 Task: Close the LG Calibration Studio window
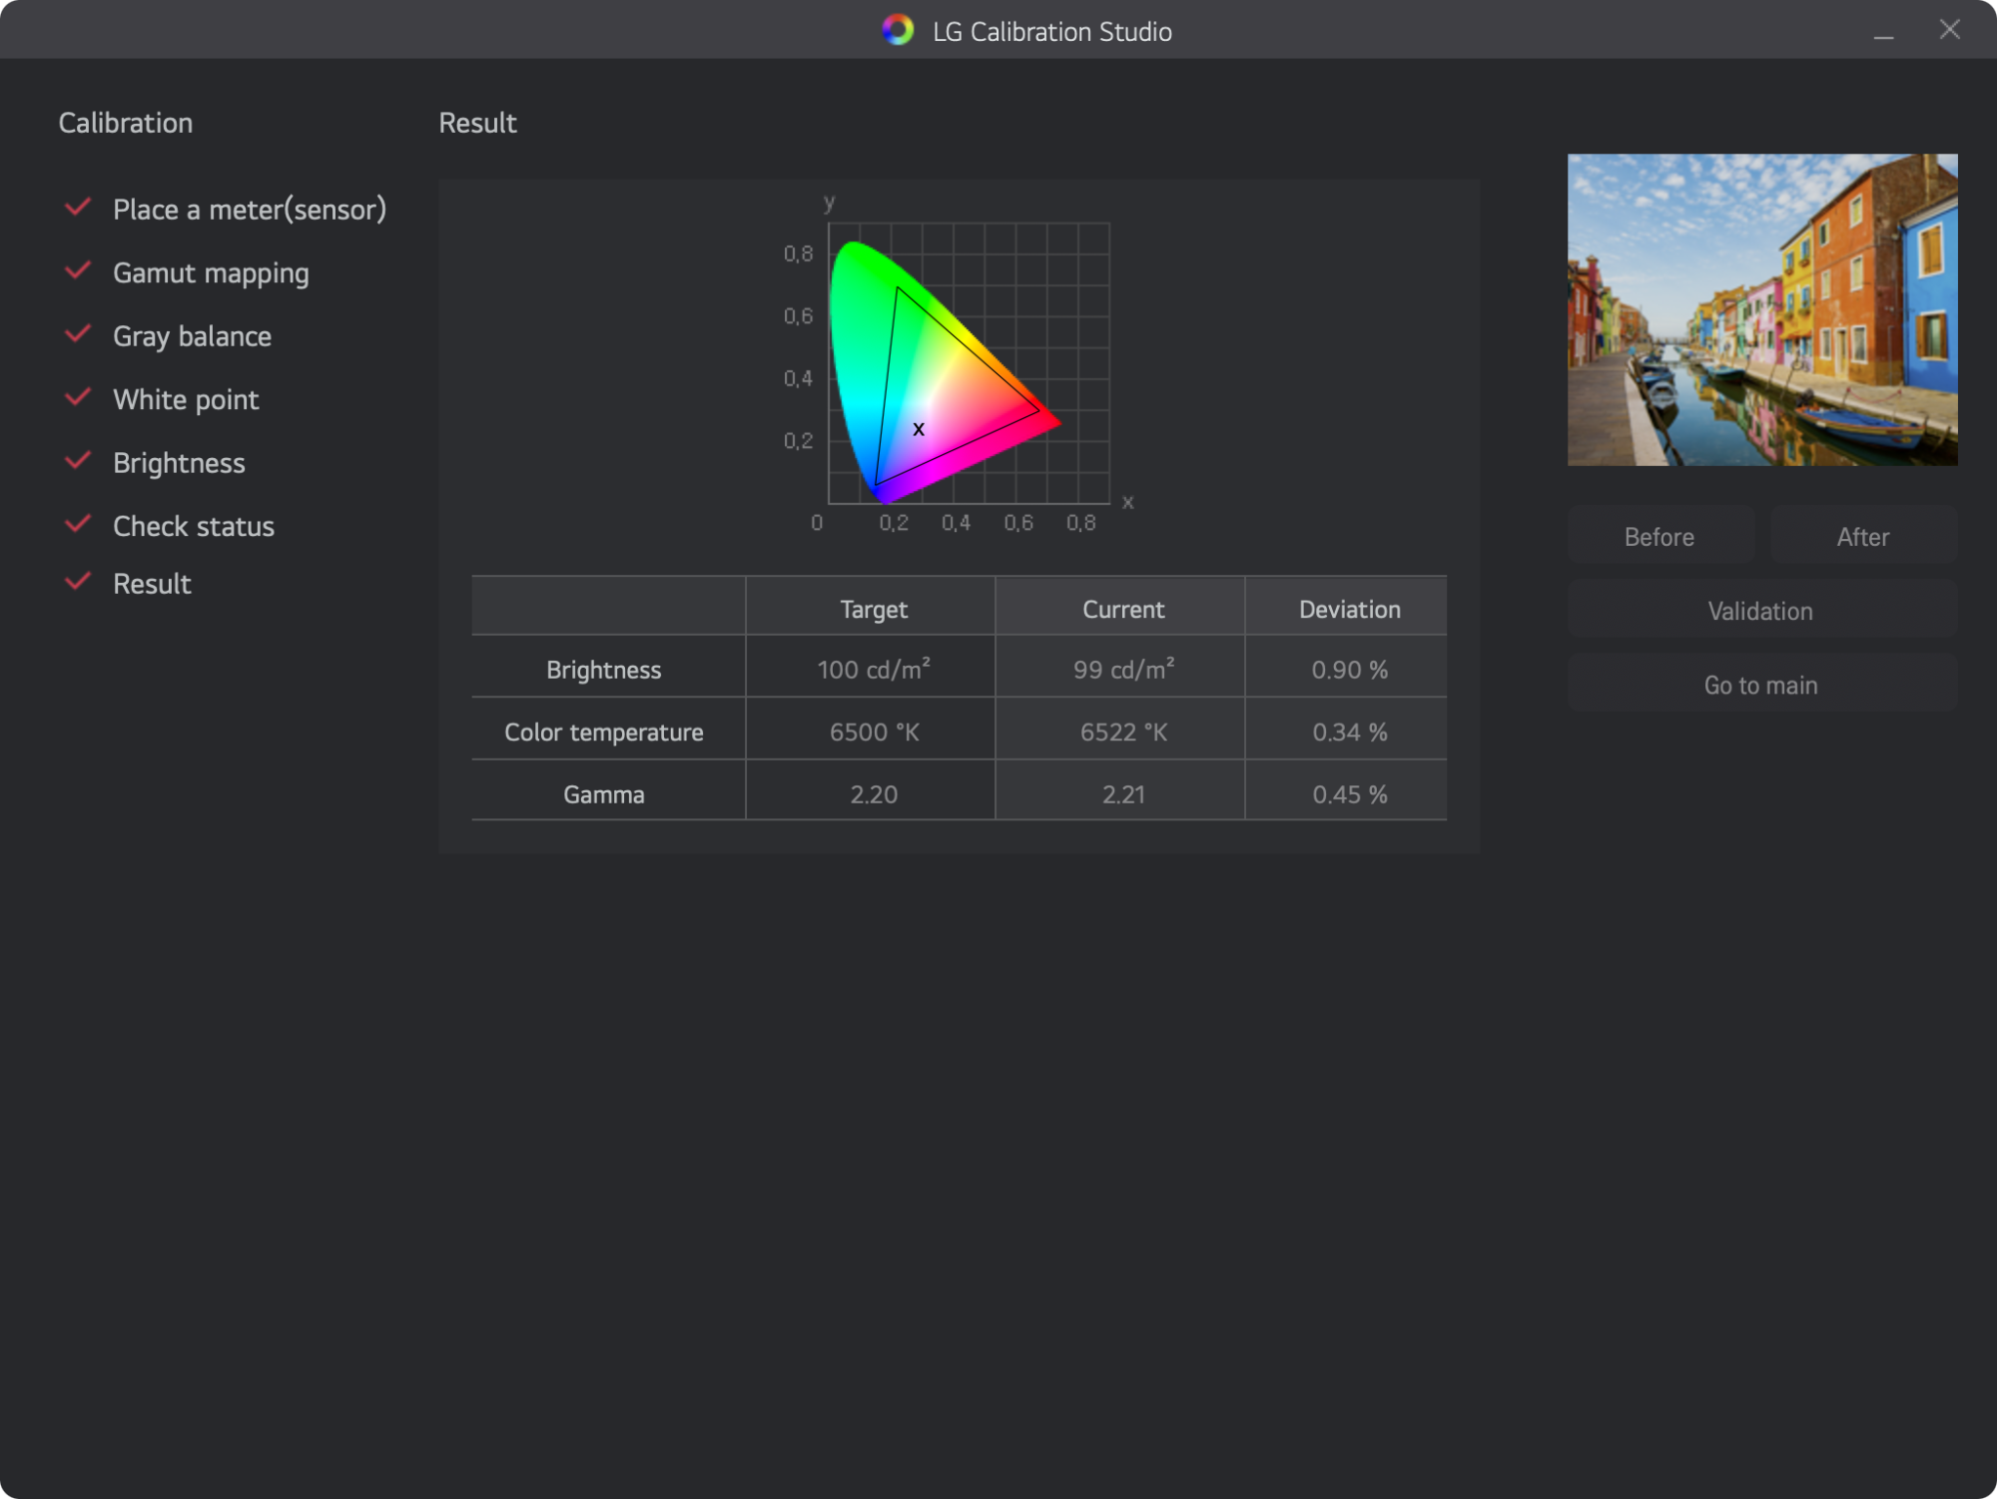(1949, 30)
